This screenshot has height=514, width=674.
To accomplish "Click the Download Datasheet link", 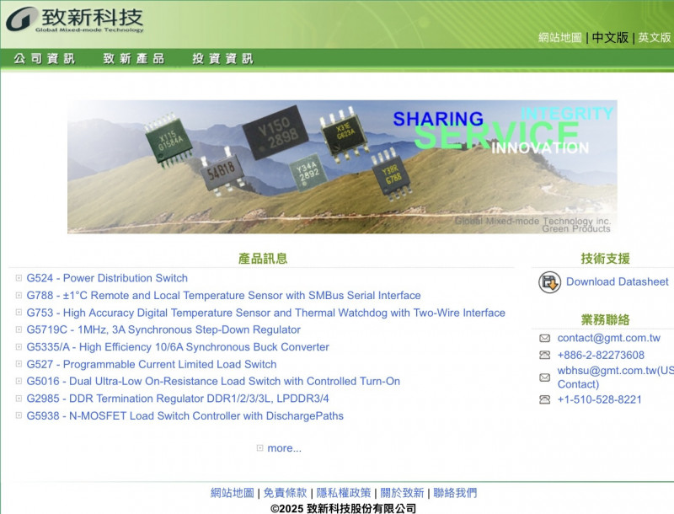I will click(x=618, y=281).
